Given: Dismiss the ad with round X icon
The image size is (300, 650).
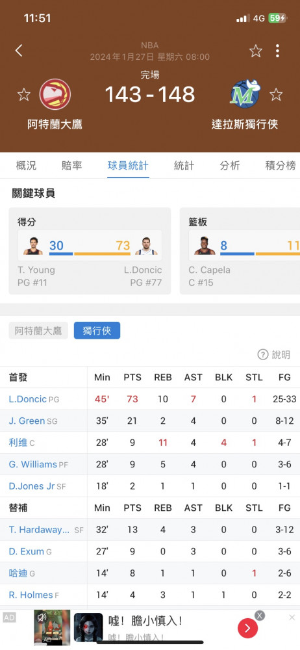Looking at the screenshot, I should tap(260, 616).
